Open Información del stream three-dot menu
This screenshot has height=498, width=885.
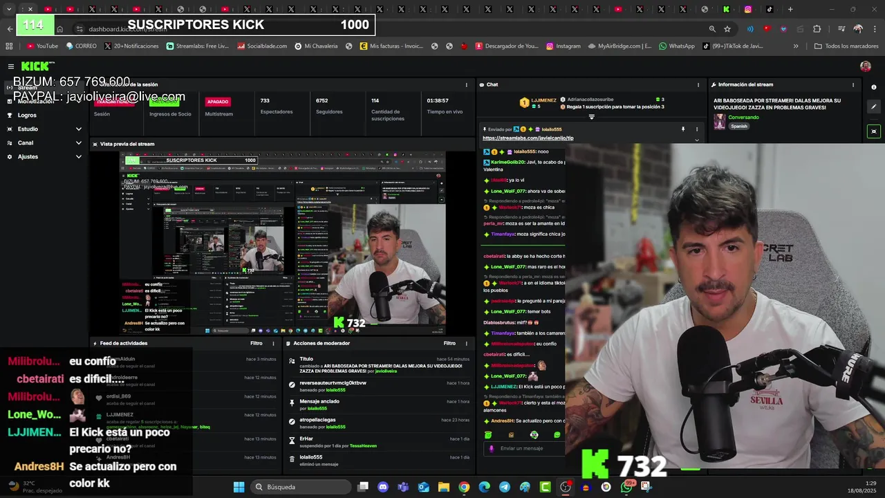tap(853, 84)
